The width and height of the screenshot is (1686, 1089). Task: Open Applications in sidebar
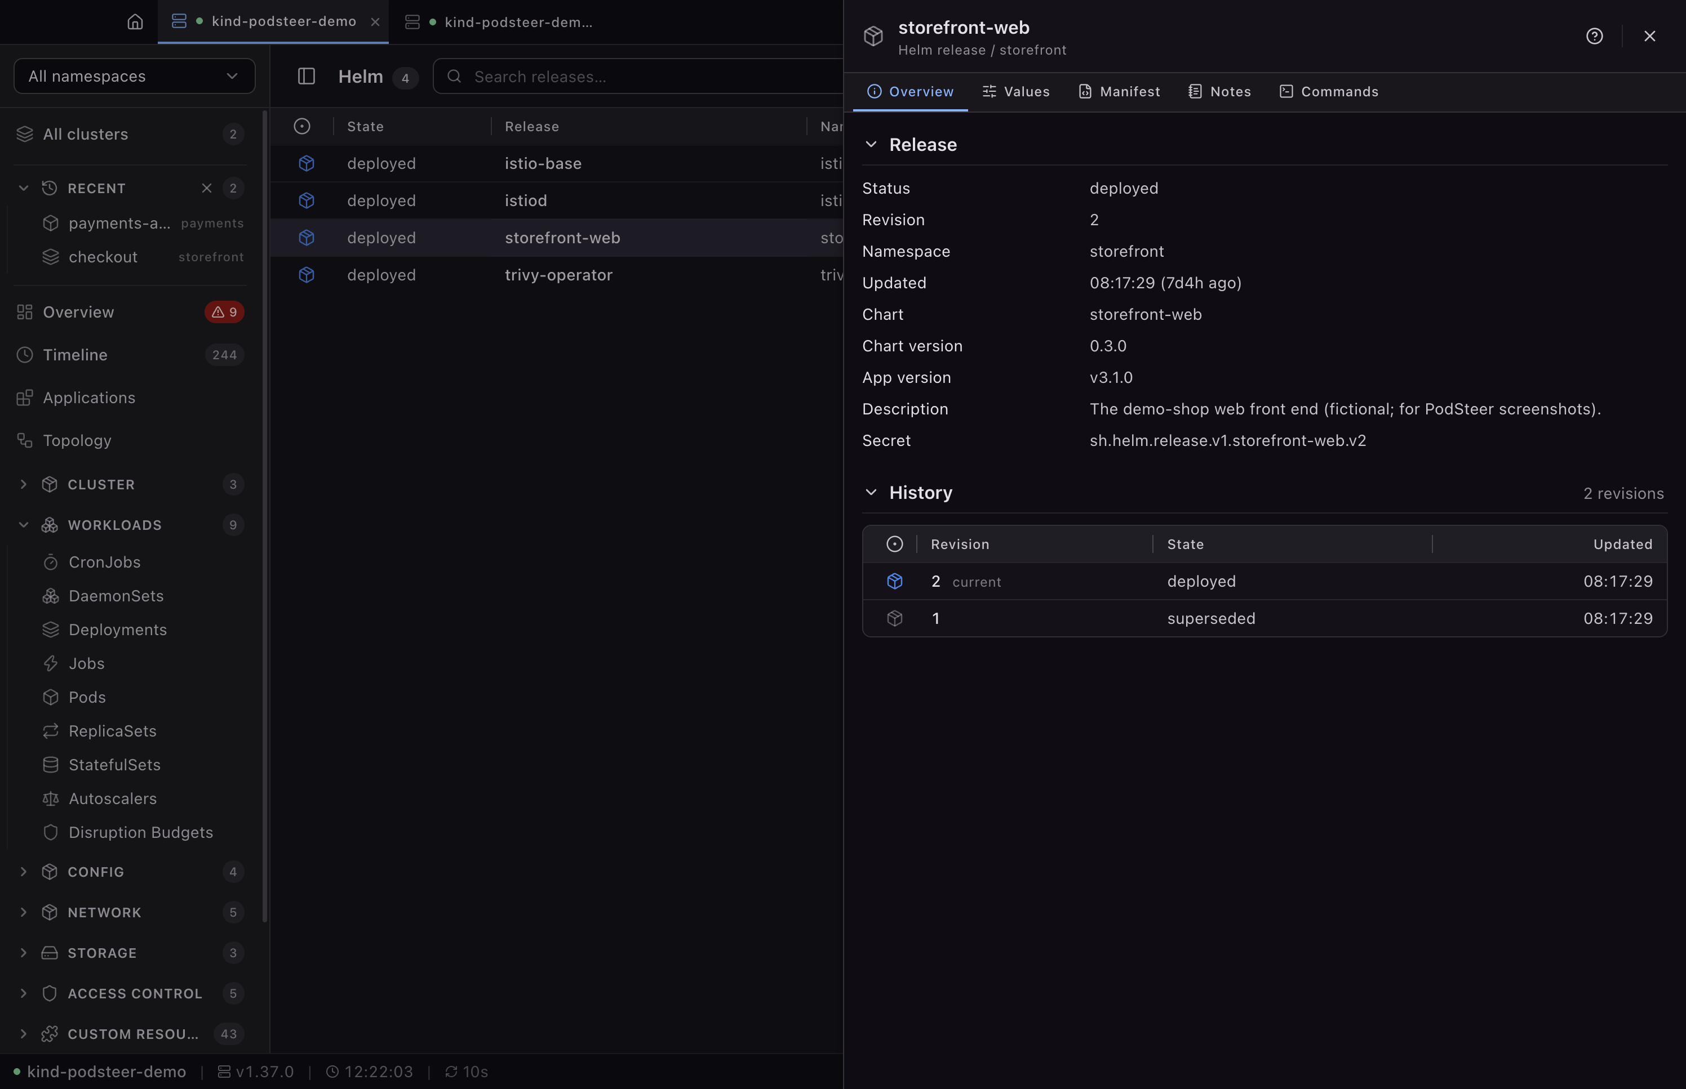pyautogui.click(x=130, y=398)
